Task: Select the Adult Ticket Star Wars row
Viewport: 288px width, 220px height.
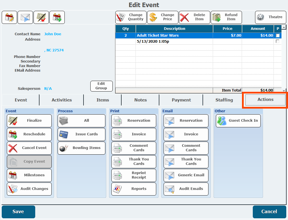Action: [x=174, y=36]
